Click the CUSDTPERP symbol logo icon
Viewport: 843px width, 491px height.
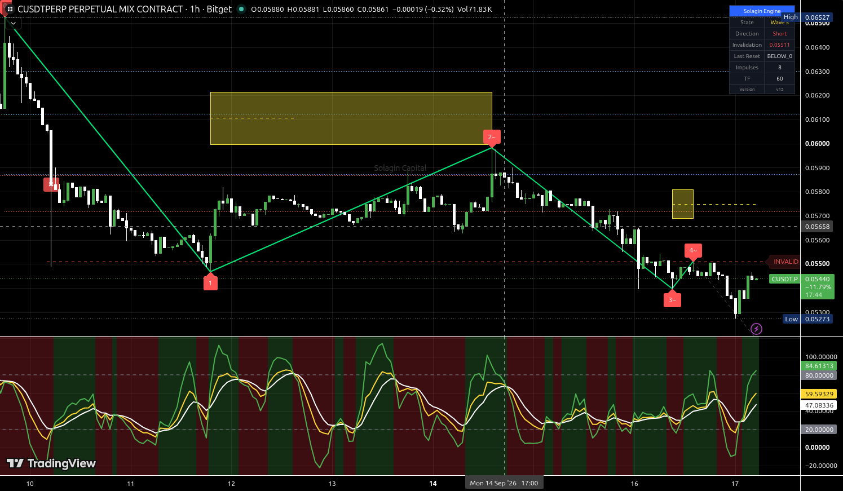point(10,9)
